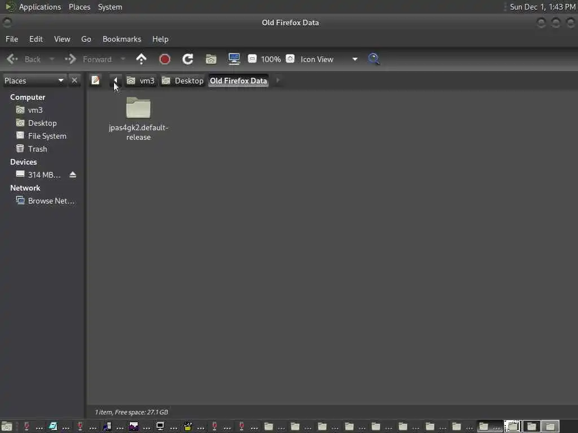Jump to Desktop in the path bar
The width and height of the screenshot is (578, 433).
(x=183, y=81)
